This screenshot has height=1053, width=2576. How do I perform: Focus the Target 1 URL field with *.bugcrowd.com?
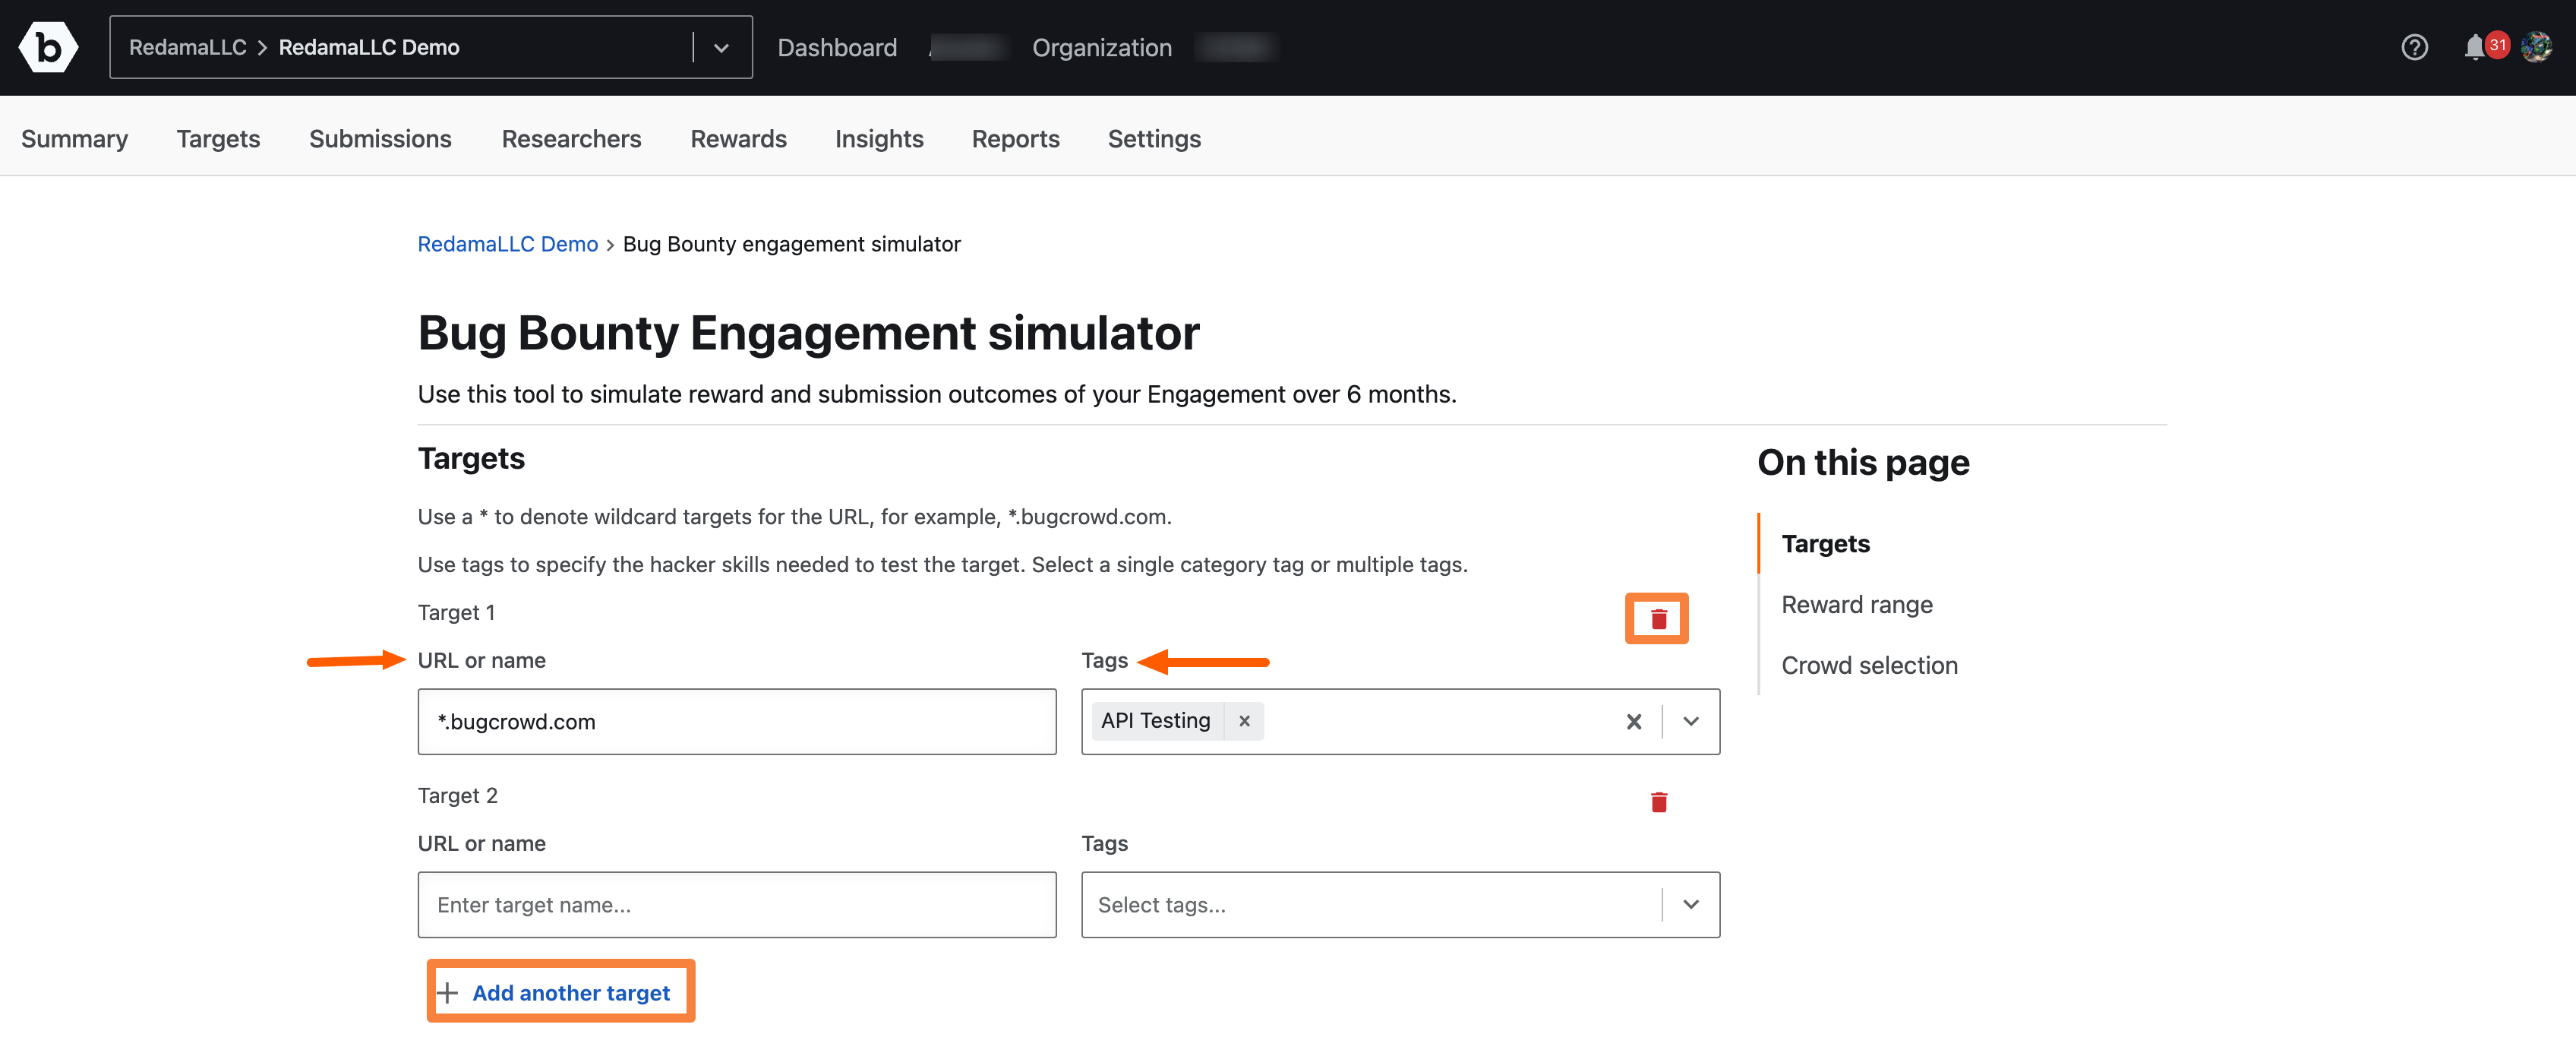pos(737,721)
